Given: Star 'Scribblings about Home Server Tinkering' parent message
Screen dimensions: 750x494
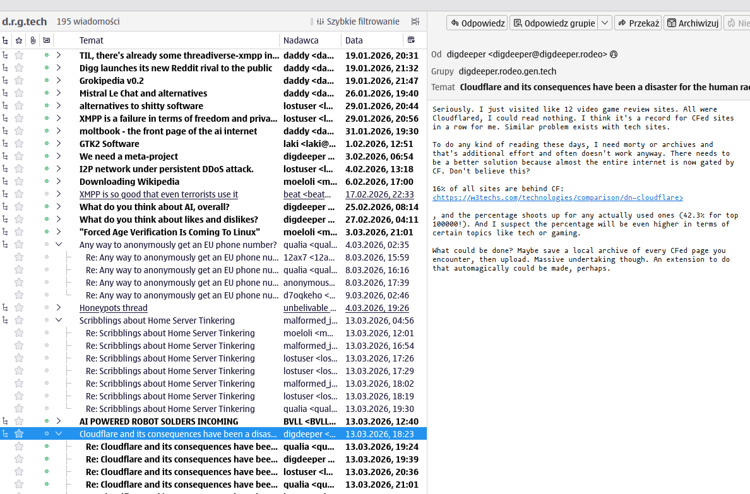Looking at the screenshot, I should [x=19, y=321].
